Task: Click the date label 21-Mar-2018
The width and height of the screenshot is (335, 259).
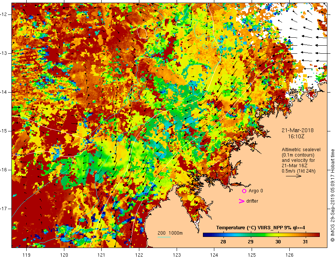Action: pos(298,130)
